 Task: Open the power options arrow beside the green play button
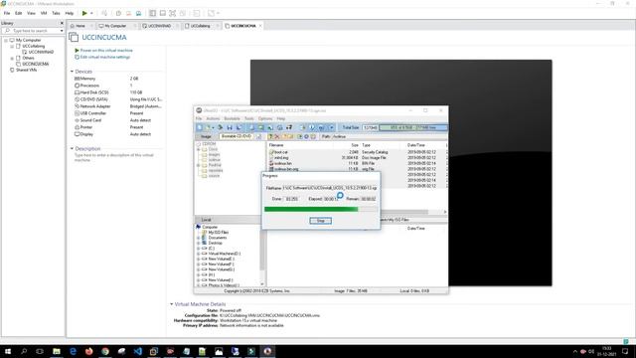pos(91,13)
